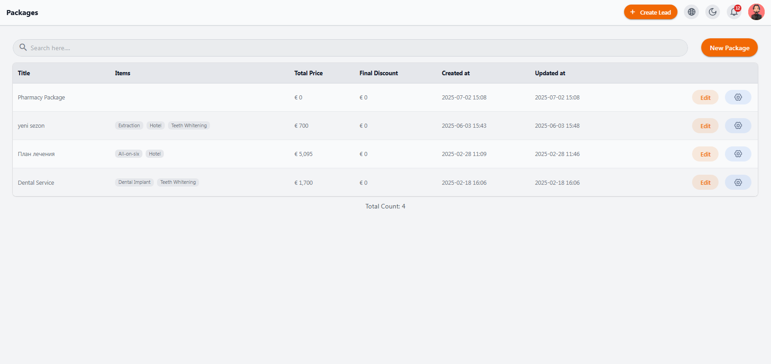Click the Updated at column header
This screenshot has height=364, width=771.
click(x=550, y=73)
